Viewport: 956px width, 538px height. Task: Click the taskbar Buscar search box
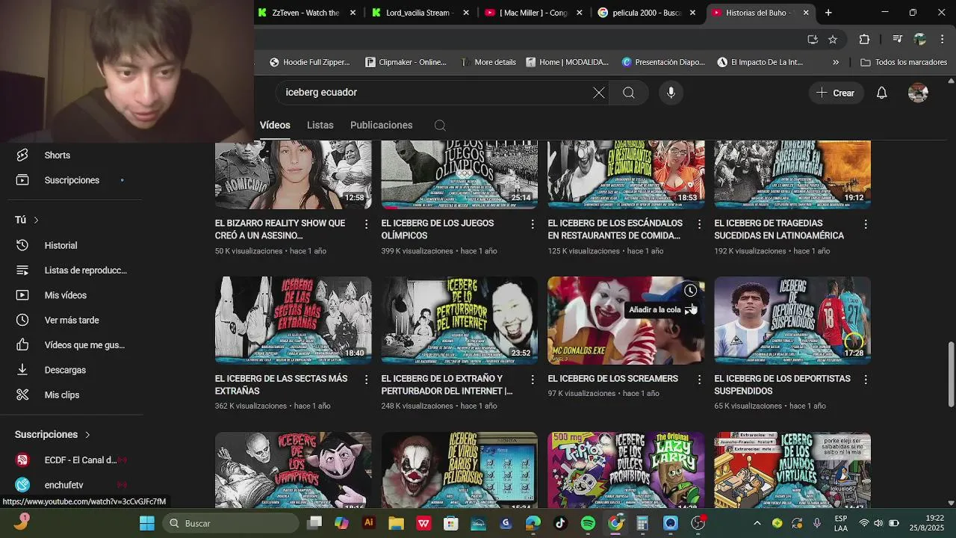point(232,523)
